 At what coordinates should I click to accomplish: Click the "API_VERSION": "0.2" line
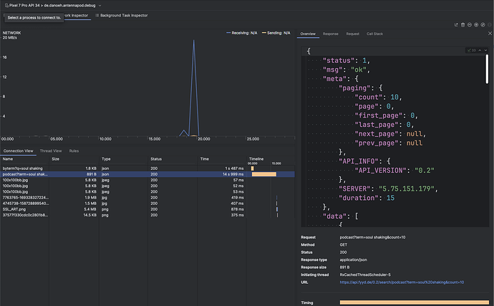pos(394,171)
